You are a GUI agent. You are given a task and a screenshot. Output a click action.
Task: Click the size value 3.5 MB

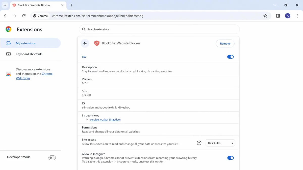click(86, 95)
